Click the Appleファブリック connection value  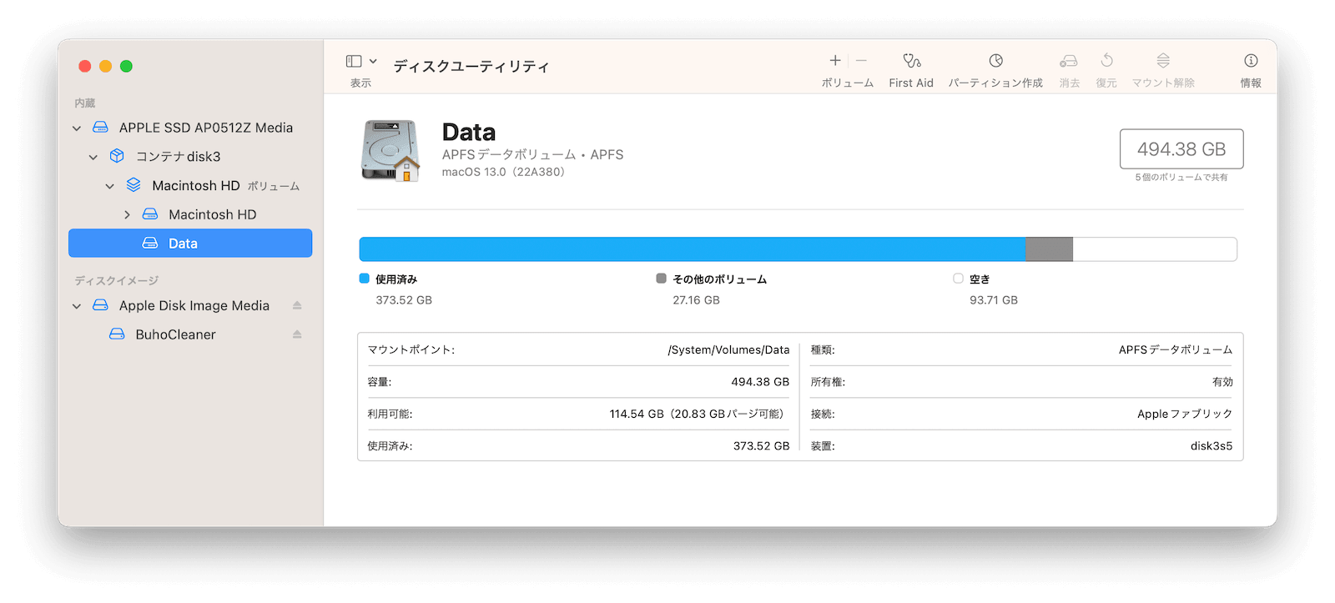point(1185,415)
